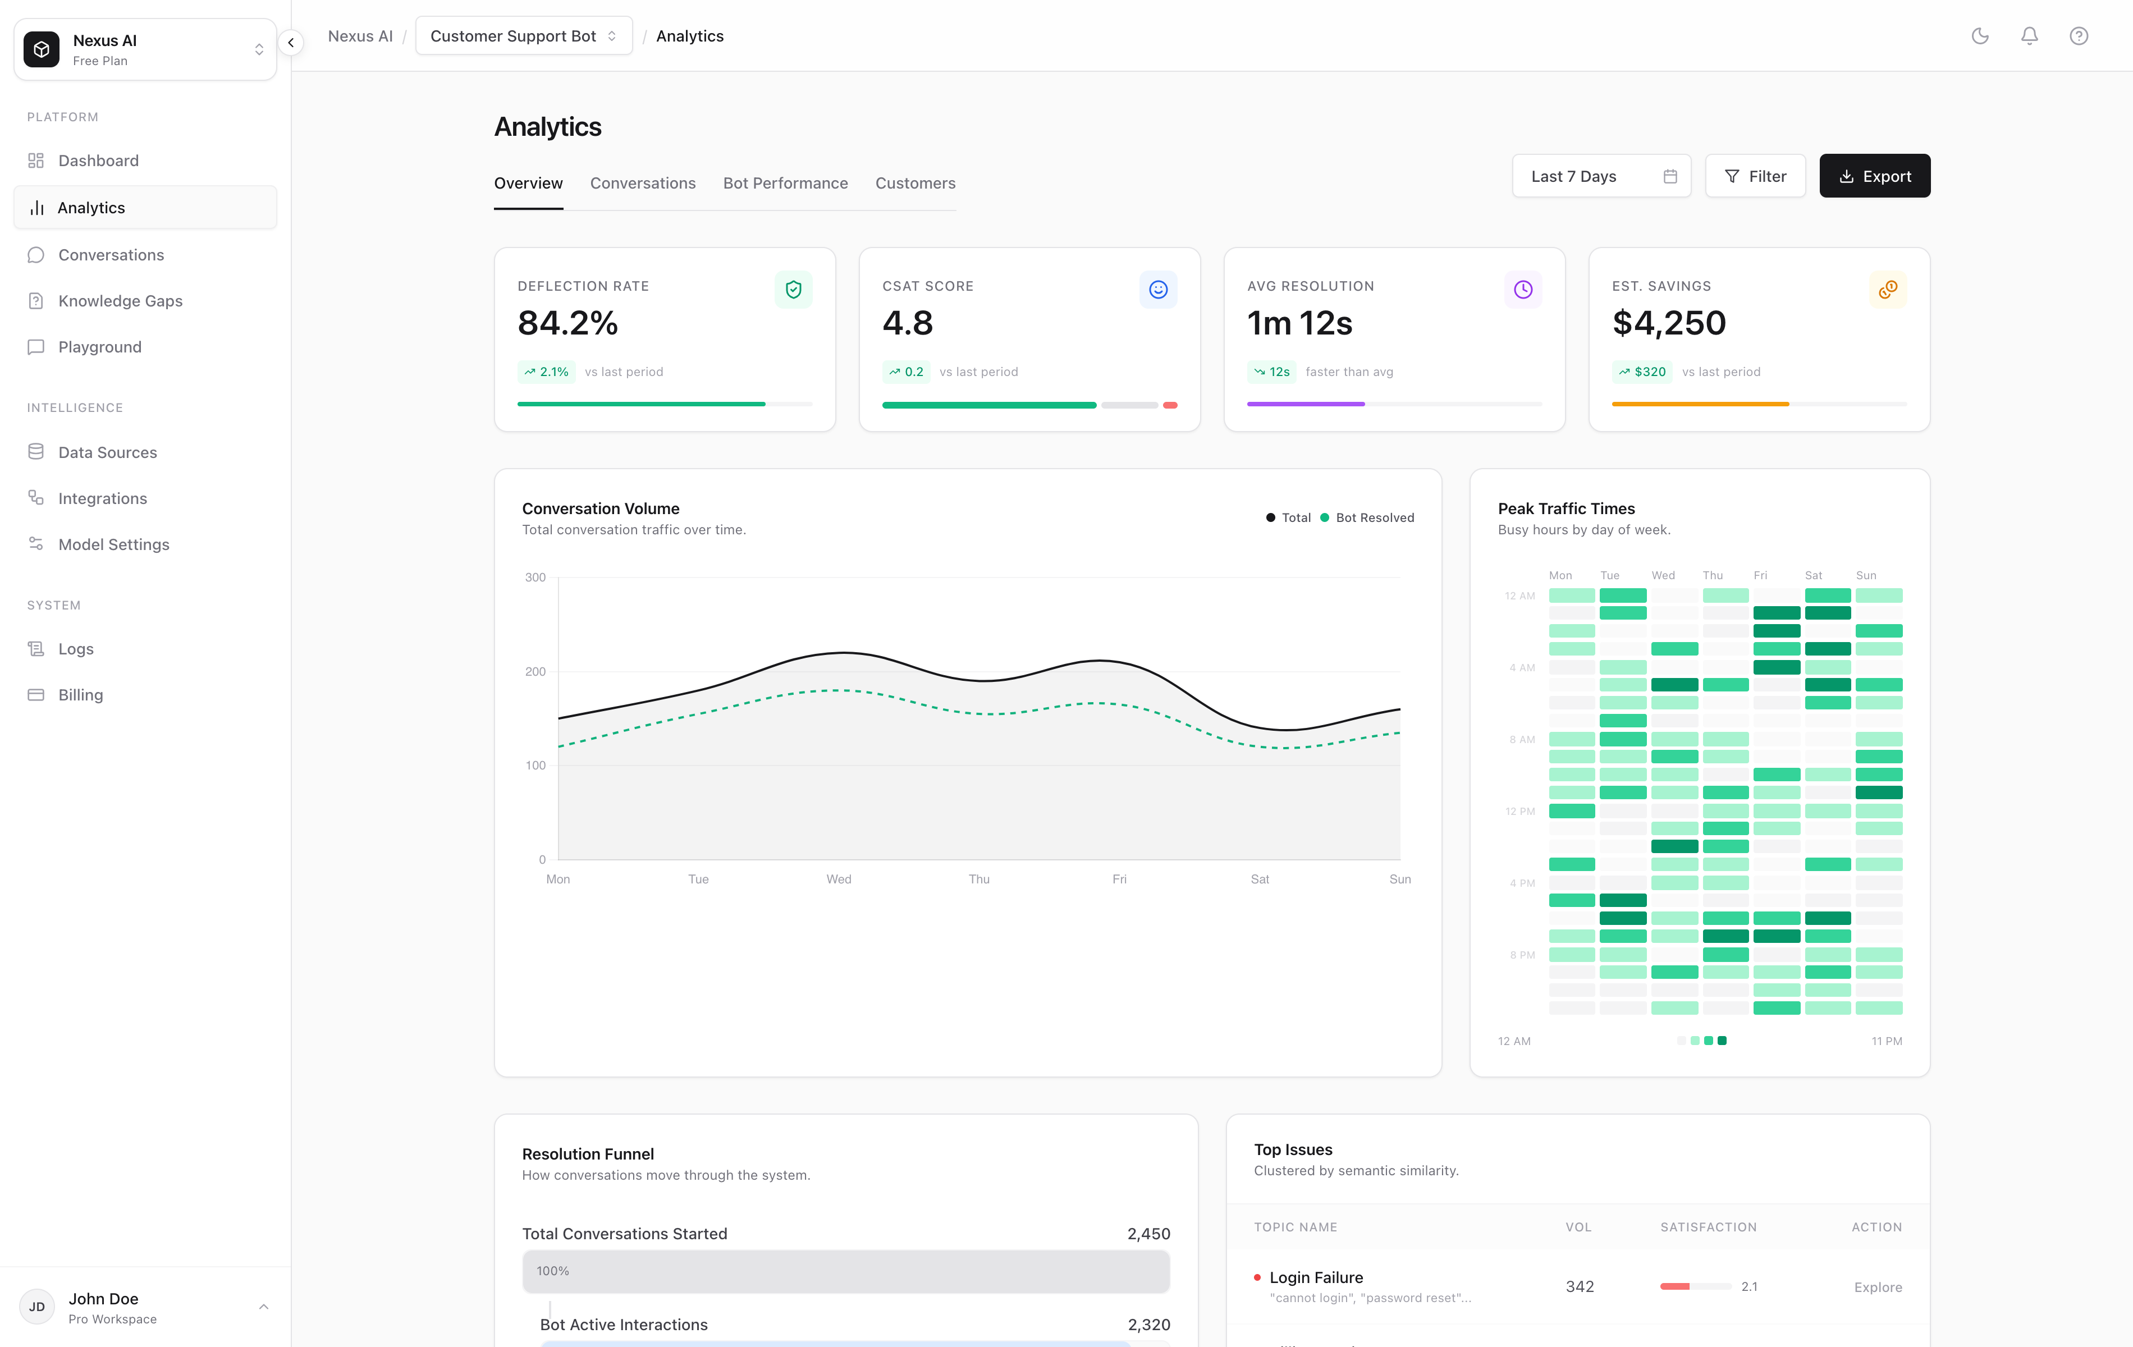Click the Satisfaction column header

1708,1226
